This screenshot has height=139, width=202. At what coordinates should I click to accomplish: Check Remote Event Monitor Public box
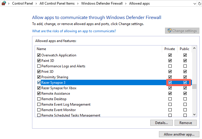[185, 110]
